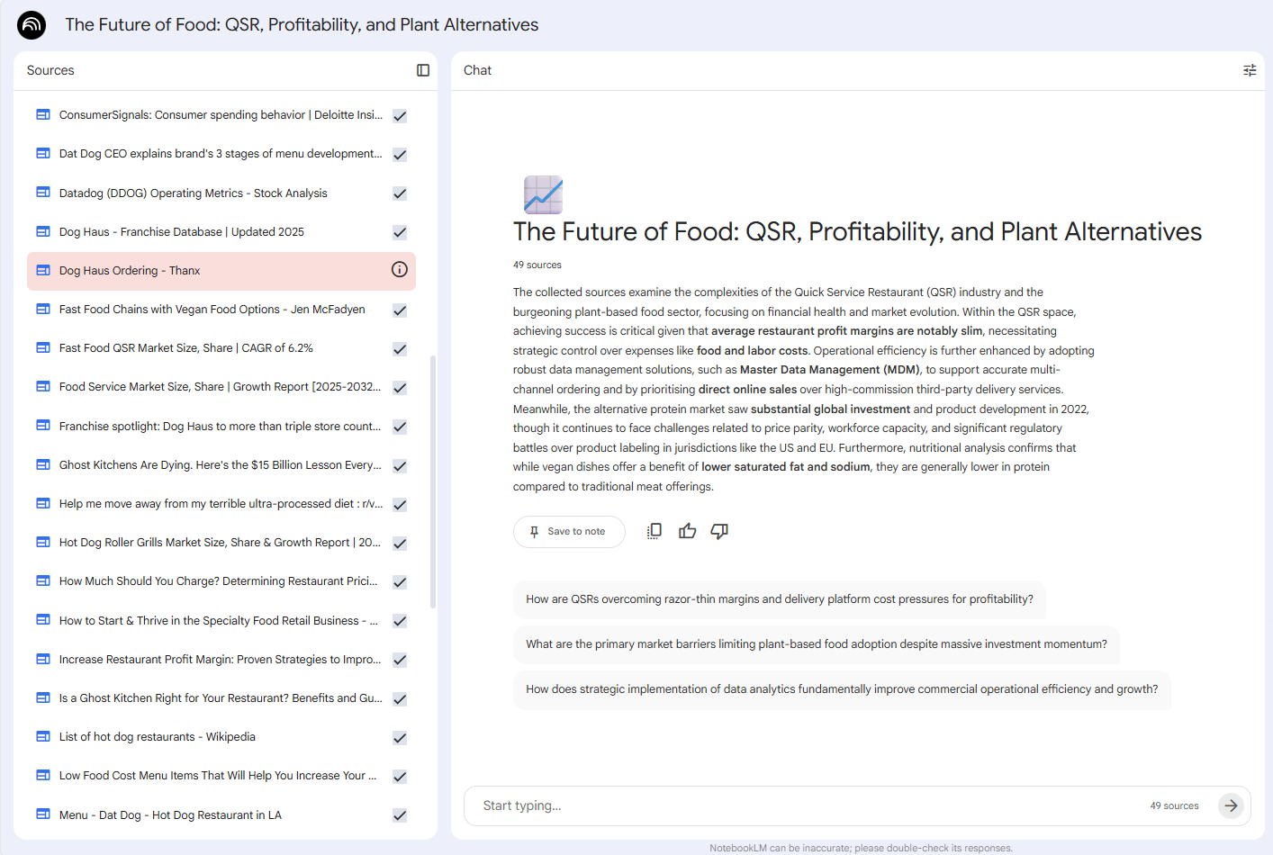Image resolution: width=1273 pixels, height=855 pixels.
Task: Click the notebook title in header bar
Action: [x=302, y=25]
